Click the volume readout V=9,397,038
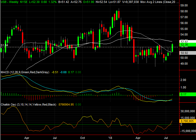The height and width of the screenshot is (140, 196). (x=130, y=2)
